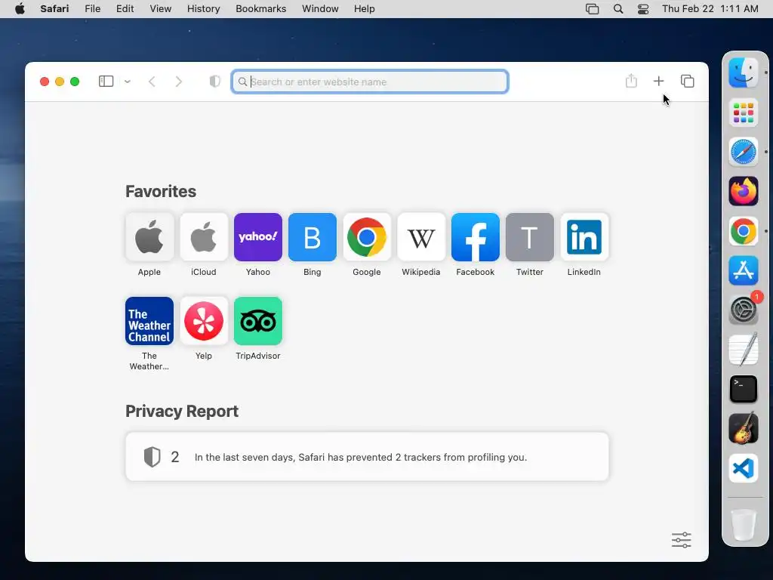Open a new tab with plus button
The image size is (773, 580).
click(x=658, y=81)
